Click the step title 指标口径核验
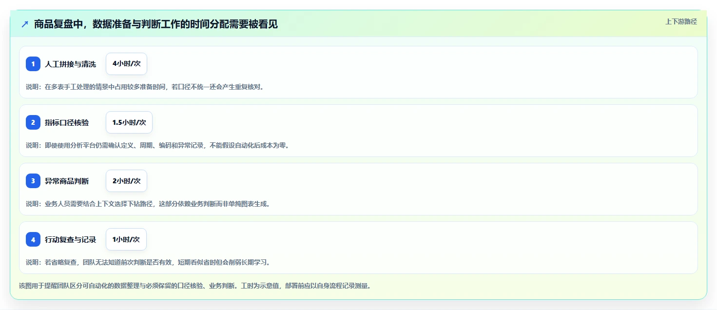 67,122
